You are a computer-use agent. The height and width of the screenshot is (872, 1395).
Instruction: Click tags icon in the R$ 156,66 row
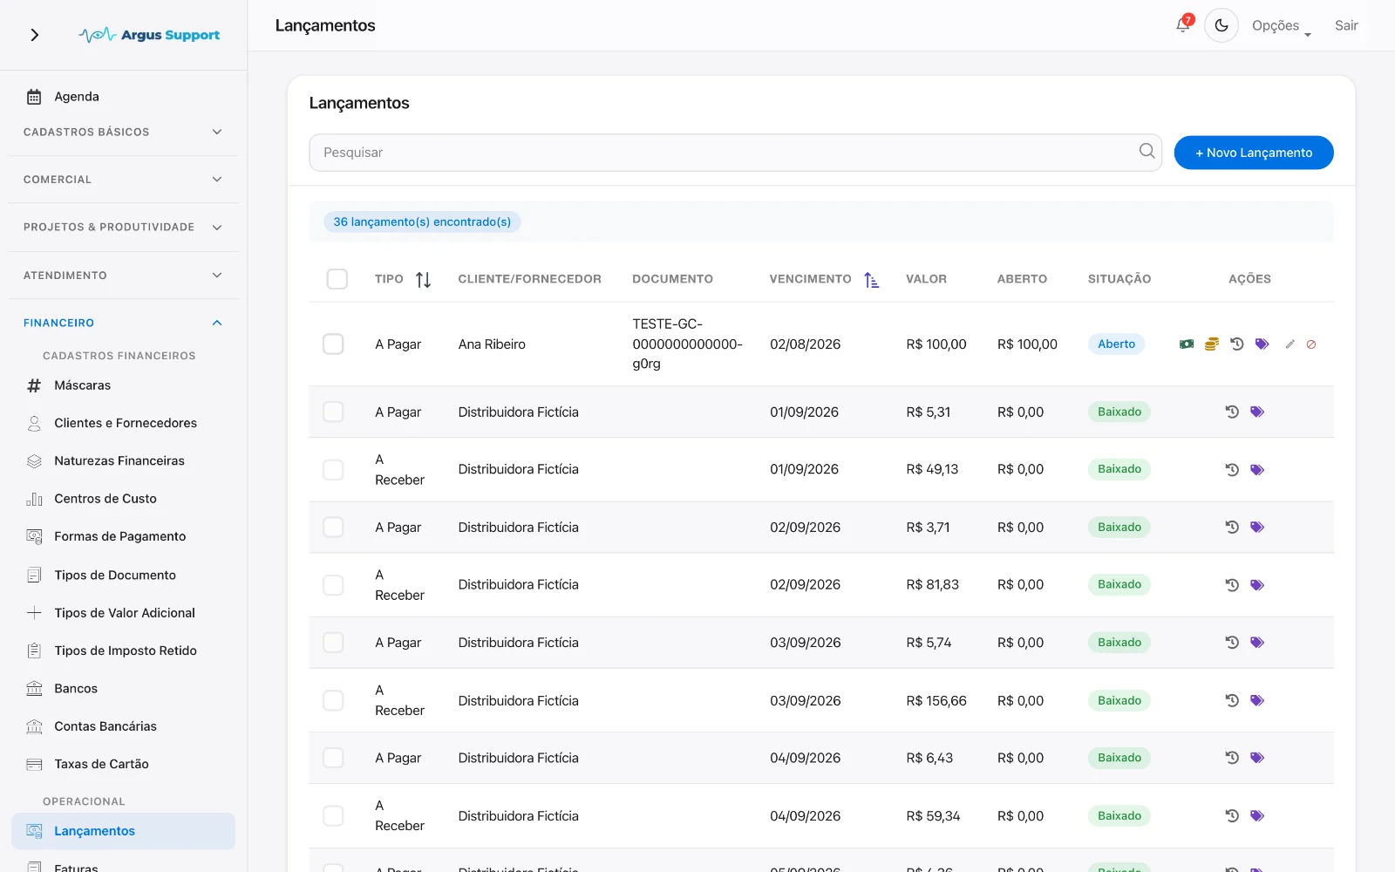click(x=1257, y=700)
